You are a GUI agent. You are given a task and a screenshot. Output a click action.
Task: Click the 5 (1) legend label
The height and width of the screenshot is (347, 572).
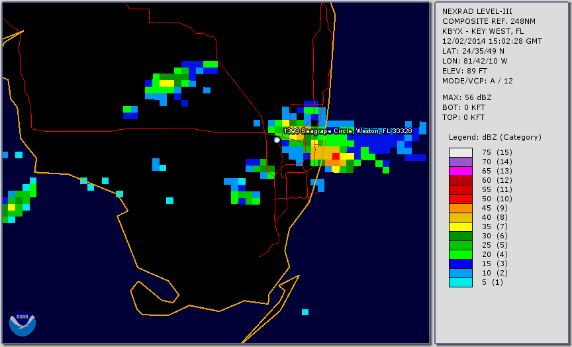tap(492, 282)
